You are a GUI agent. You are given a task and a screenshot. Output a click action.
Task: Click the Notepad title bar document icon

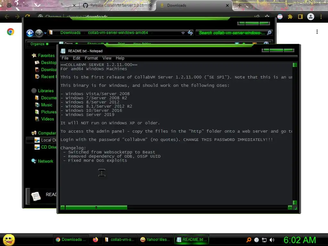click(x=63, y=51)
